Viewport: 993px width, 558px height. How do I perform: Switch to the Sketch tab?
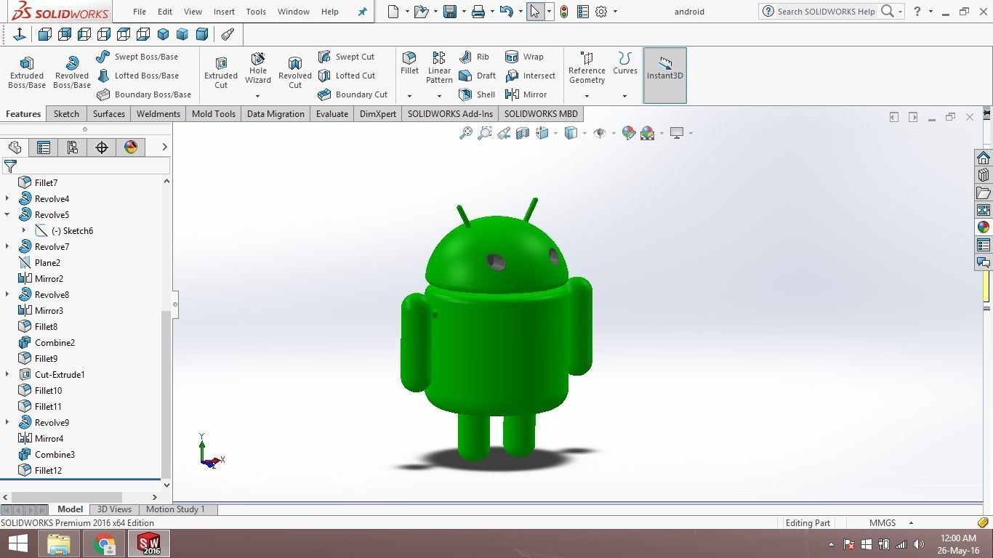click(66, 114)
